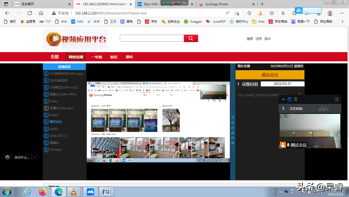Image resolution: width=349 pixels, height=197 pixels.
Task: Click into the site search input field
Action: [152, 38]
